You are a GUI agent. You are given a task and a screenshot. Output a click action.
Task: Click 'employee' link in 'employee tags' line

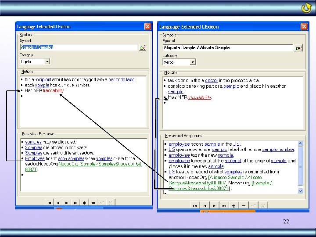(x=179, y=155)
